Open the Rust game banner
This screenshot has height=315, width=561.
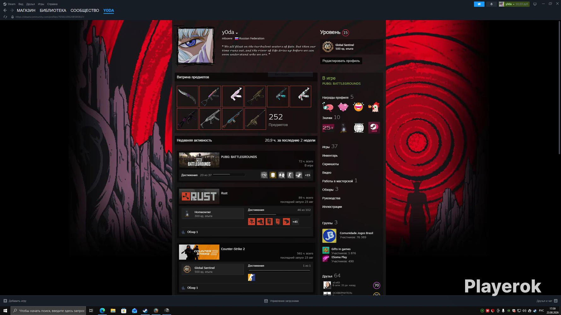(199, 196)
